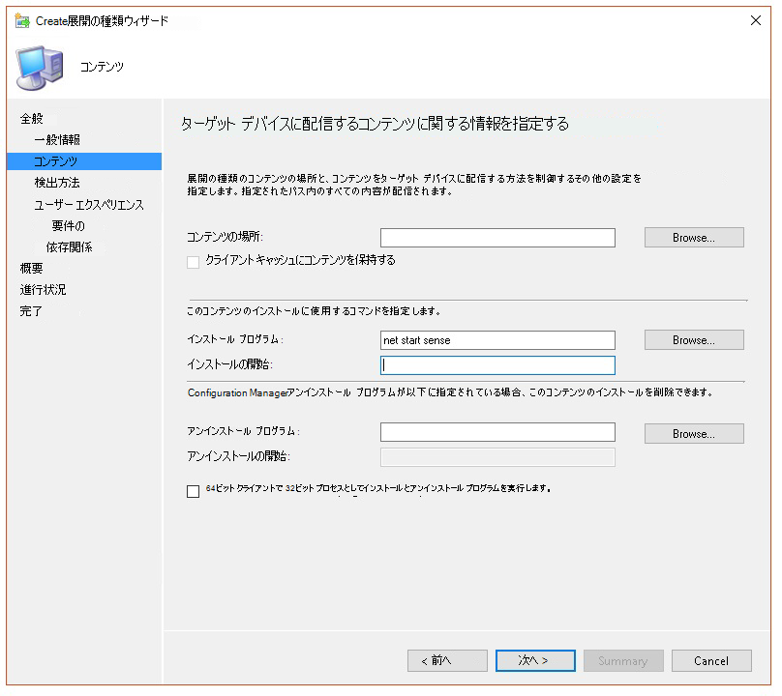Click the computer icon in the header
The width and height of the screenshot is (782, 696).
point(41,68)
